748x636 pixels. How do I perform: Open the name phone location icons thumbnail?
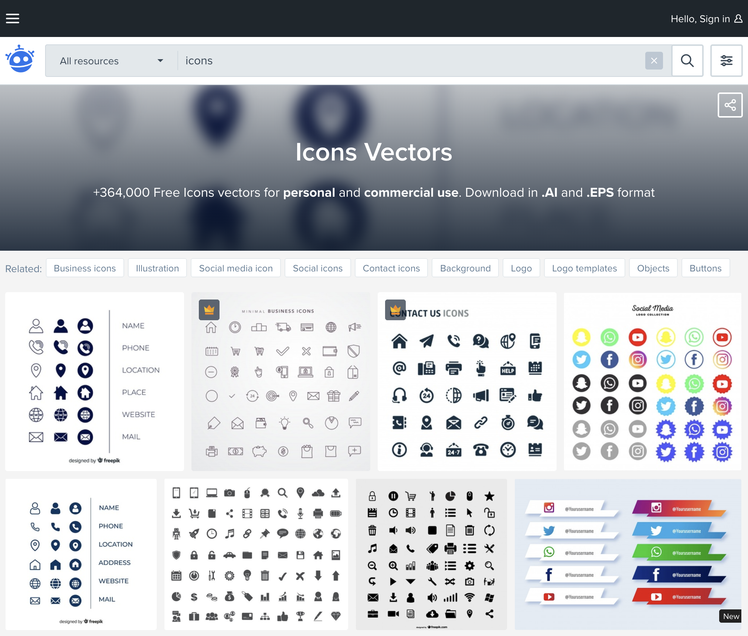(x=95, y=382)
